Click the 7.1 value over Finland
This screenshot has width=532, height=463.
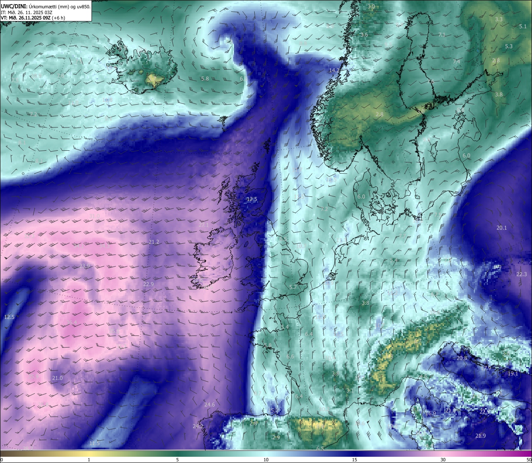click(442, 35)
